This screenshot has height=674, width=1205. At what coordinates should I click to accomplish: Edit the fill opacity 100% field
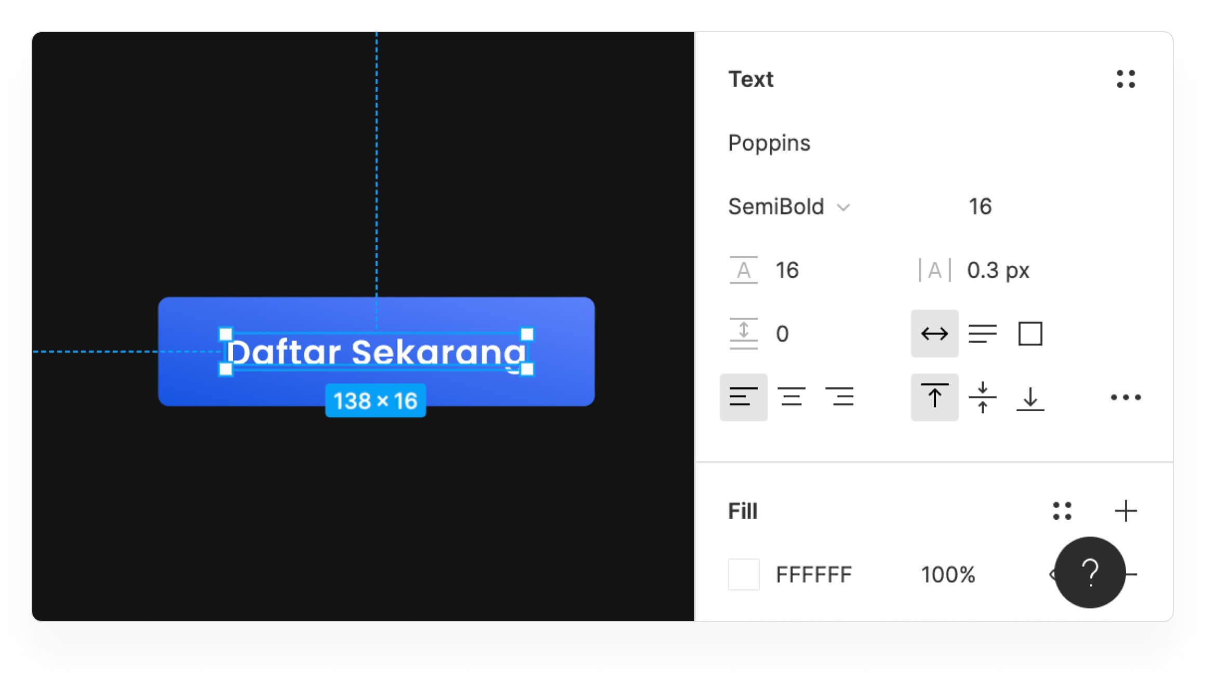948,574
